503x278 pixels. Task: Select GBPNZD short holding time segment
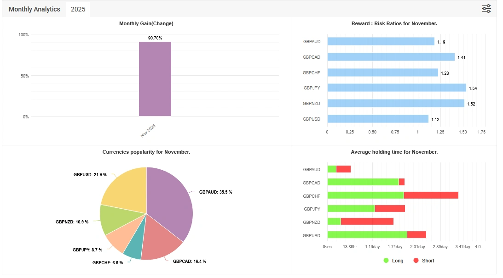[x=367, y=222]
